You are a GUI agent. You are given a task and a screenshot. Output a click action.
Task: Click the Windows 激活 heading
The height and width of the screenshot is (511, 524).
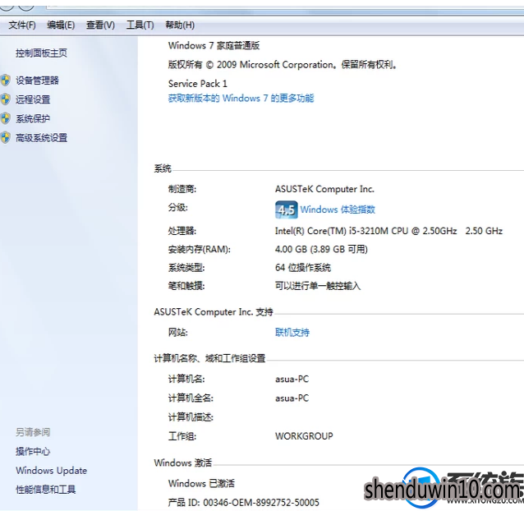(x=183, y=463)
